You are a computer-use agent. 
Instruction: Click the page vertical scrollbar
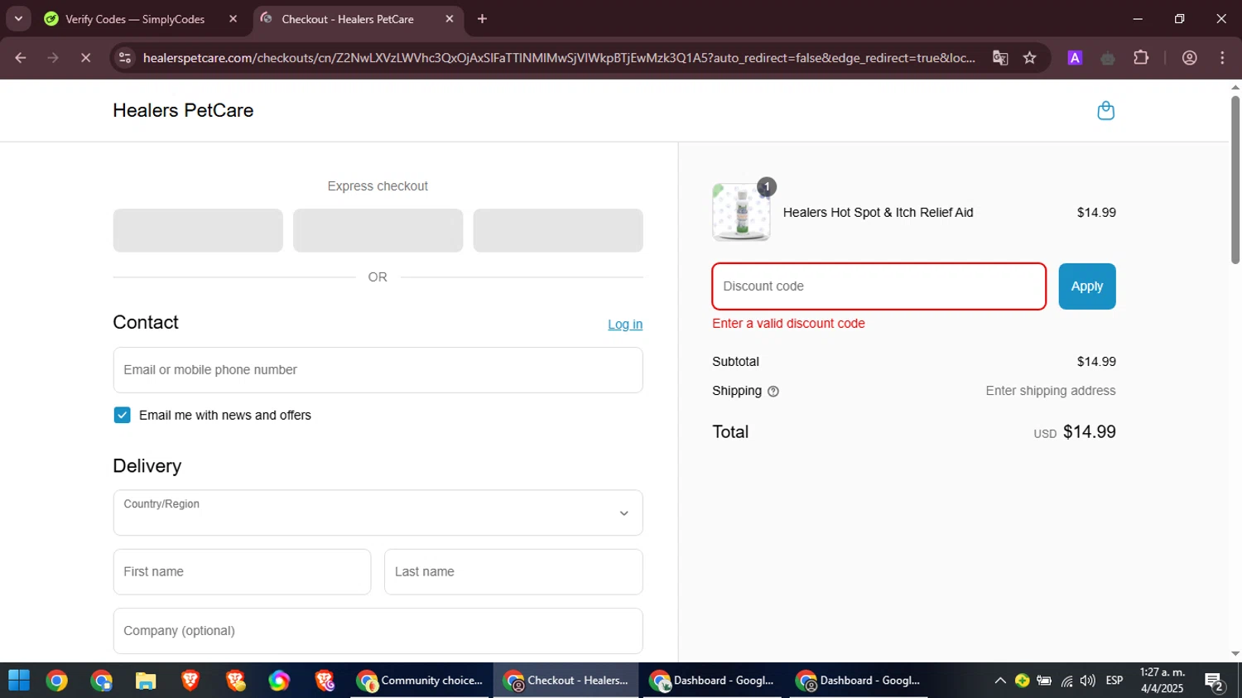point(1235,181)
